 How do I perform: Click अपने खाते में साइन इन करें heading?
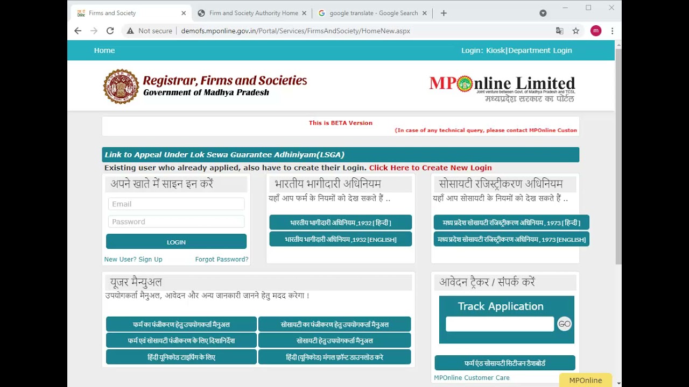[162, 184]
